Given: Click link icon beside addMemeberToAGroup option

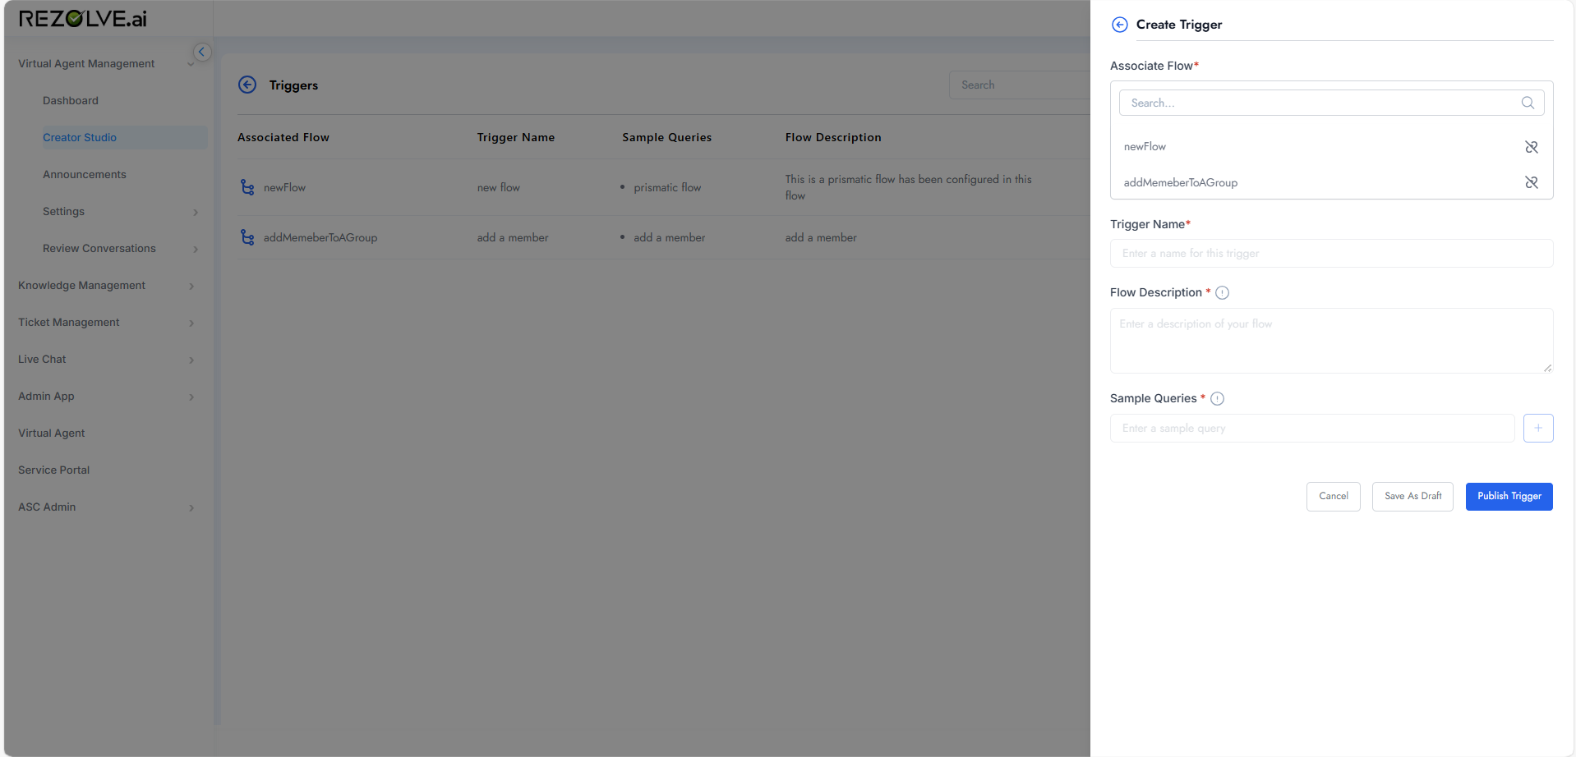Looking at the screenshot, I should click(x=1531, y=182).
